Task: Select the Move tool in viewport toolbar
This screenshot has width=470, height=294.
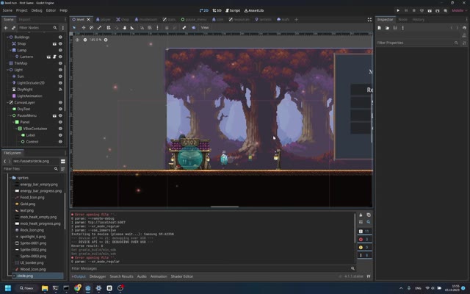Action: 84,28
